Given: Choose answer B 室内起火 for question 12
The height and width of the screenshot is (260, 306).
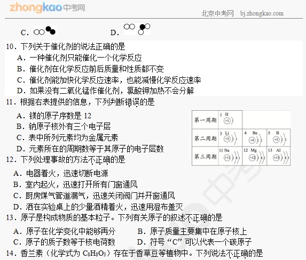Looking at the screenshot, I should (75, 184).
